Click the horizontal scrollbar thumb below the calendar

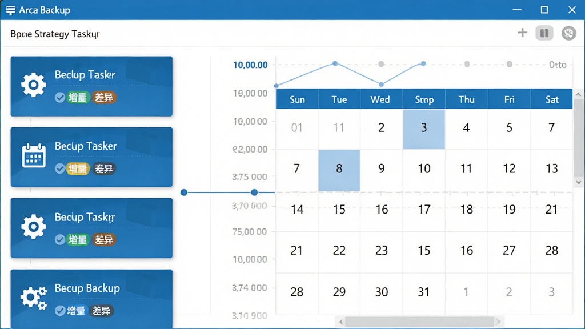[419, 322]
